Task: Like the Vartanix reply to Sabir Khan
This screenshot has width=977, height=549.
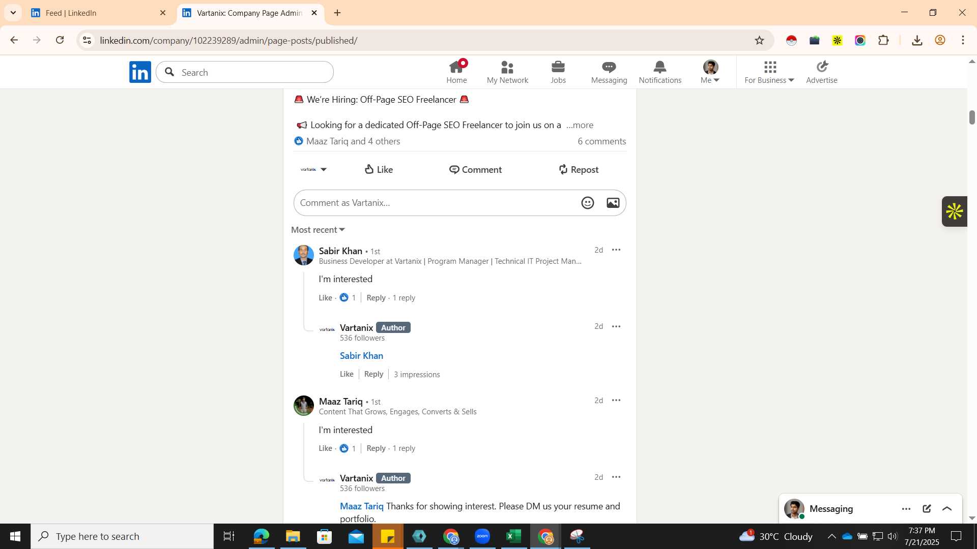Action: tap(347, 374)
